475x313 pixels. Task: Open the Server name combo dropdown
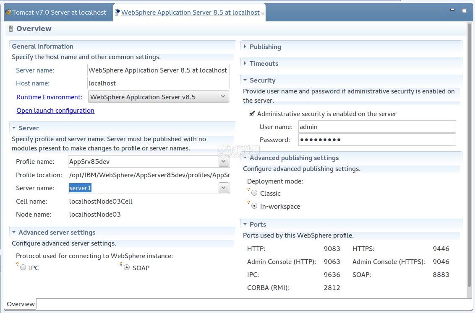point(224,188)
